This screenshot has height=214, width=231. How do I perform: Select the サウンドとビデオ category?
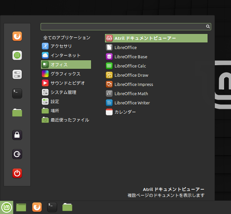[66, 83]
